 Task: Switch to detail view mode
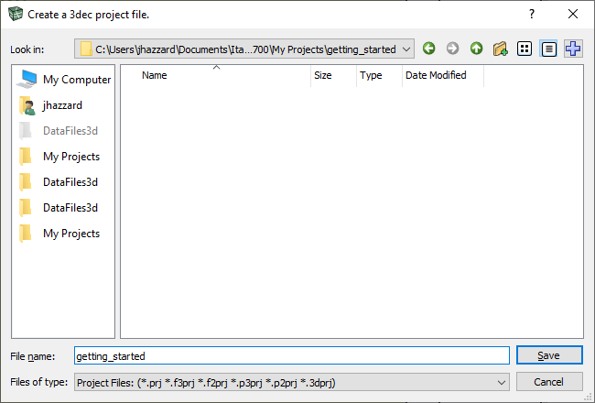[549, 49]
